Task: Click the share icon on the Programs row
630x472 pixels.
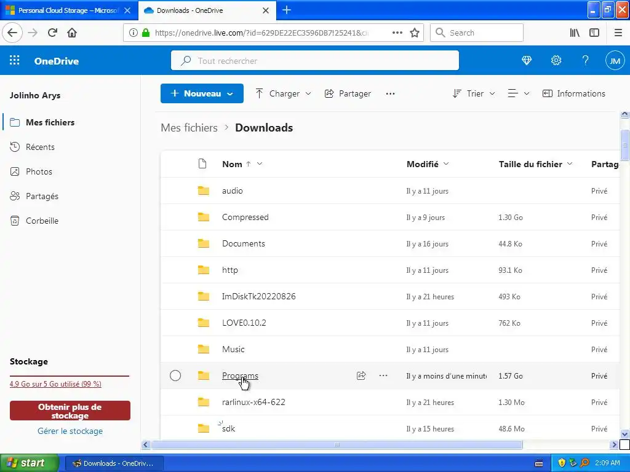Action: [361, 376]
